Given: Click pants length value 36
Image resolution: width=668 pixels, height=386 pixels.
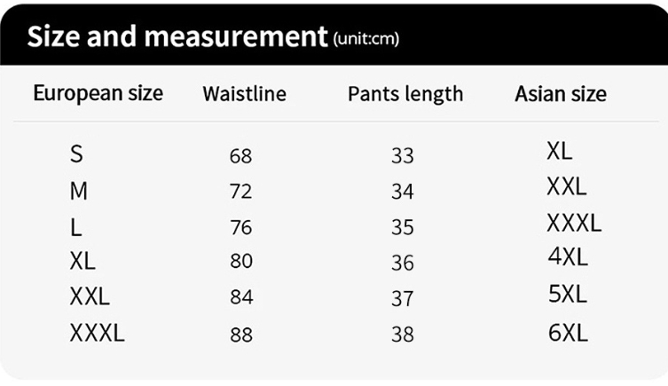Looking at the screenshot, I should pos(403,263).
